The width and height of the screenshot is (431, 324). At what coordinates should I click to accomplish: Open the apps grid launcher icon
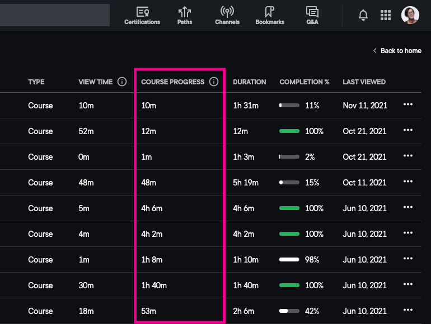386,15
